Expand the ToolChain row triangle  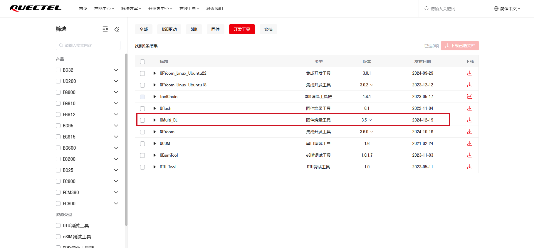click(x=155, y=97)
